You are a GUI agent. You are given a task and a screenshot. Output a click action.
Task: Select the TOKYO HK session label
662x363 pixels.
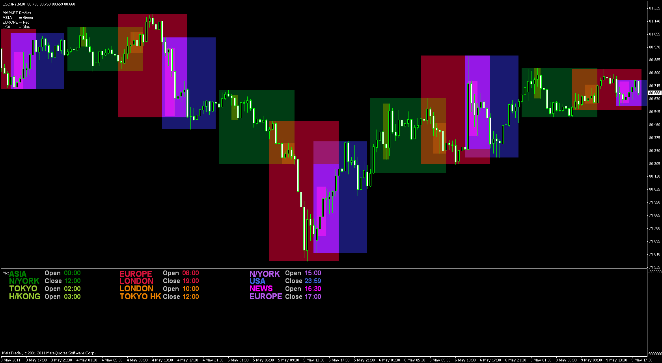pyautogui.click(x=140, y=296)
